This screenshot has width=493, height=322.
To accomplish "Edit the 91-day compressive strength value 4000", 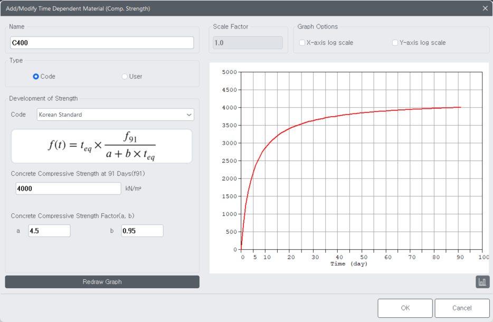I will click(68, 188).
